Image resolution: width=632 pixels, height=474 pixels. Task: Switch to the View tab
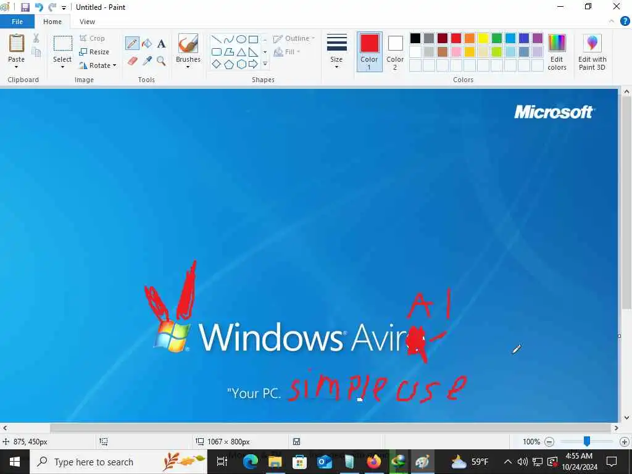pyautogui.click(x=87, y=22)
